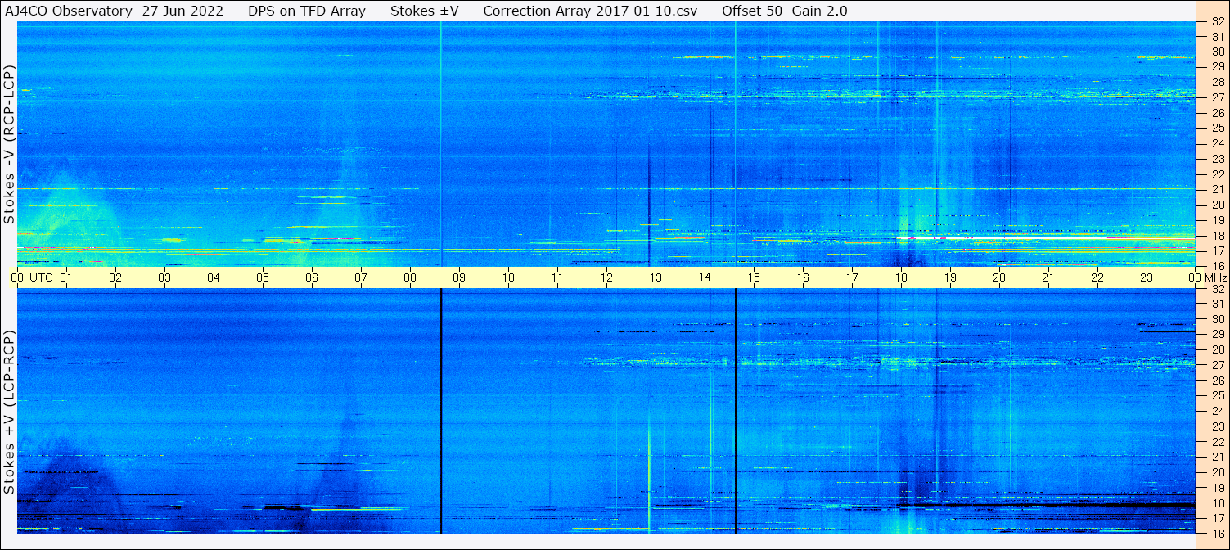Click the 32 MHz tick of lower +V panel
Viewport: 1230px width, 550px height.
click(1217, 289)
